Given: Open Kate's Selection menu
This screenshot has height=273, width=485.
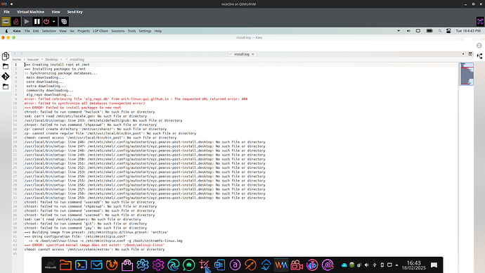Looking at the screenshot, I should (x=49, y=31).
